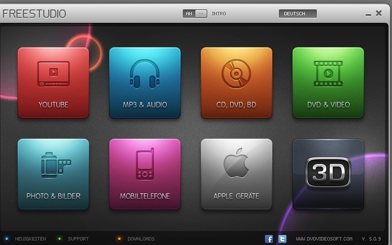Open the MP3 & Audio tile
This screenshot has height=245, width=392.
point(145,83)
